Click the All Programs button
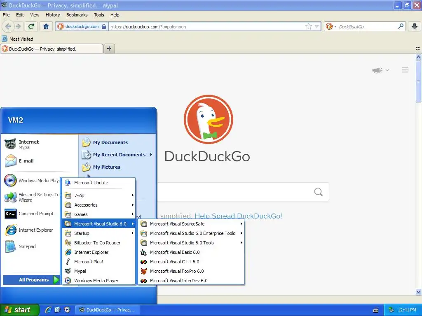422x316 pixels. click(x=32, y=280)
